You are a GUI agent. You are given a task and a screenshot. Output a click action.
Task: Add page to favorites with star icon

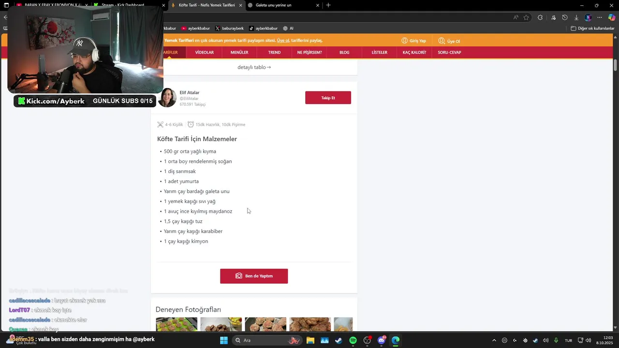click(x=526, y=17)
